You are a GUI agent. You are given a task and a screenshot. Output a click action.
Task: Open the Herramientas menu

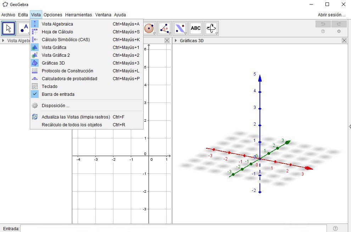click(x=79, y=15)
